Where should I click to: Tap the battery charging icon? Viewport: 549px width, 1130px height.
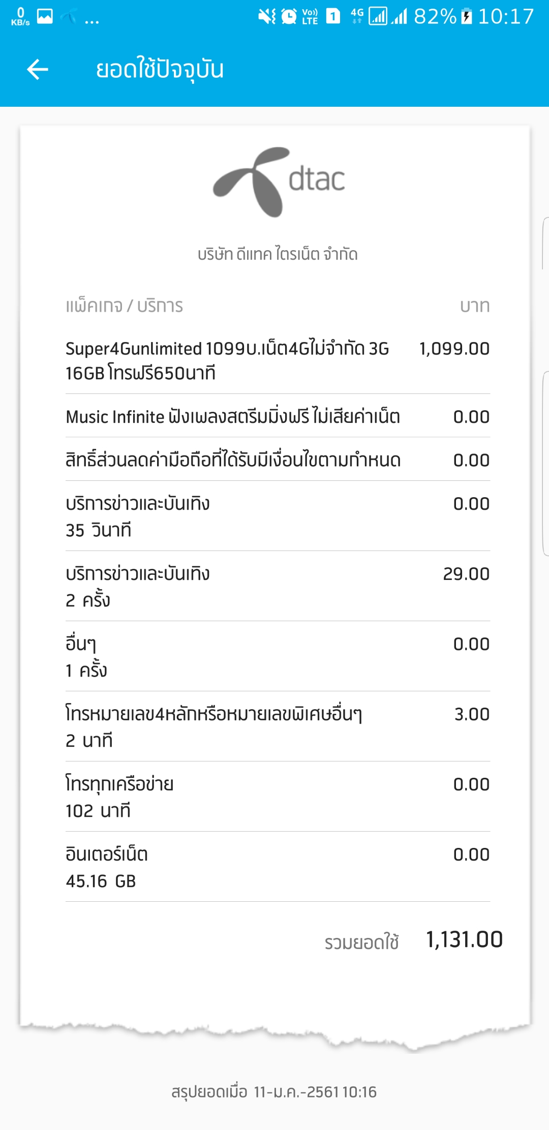point(466,17)
